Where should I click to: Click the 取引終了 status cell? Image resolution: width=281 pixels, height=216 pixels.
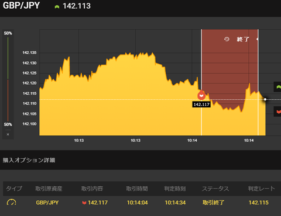[x=213, y=203]
